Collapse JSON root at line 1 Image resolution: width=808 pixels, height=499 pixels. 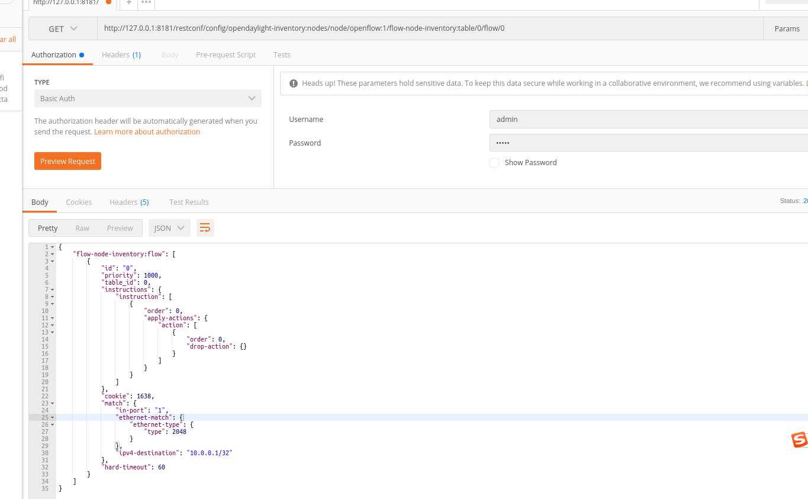click(x=52, y=247)
